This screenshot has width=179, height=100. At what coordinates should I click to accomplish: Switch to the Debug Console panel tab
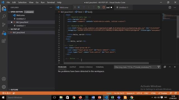86,67
